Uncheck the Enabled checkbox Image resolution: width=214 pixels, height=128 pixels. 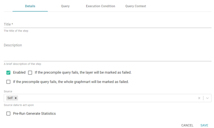point(8,73)
